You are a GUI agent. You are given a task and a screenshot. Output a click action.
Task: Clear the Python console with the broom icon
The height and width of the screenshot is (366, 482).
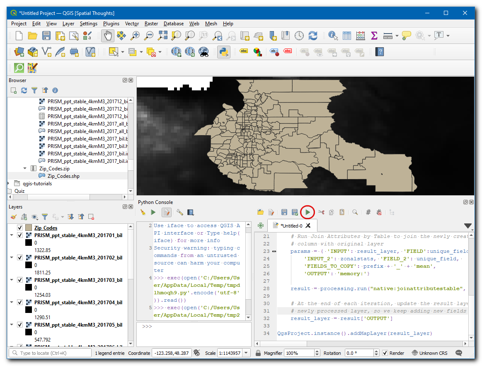tap(143, 212)
